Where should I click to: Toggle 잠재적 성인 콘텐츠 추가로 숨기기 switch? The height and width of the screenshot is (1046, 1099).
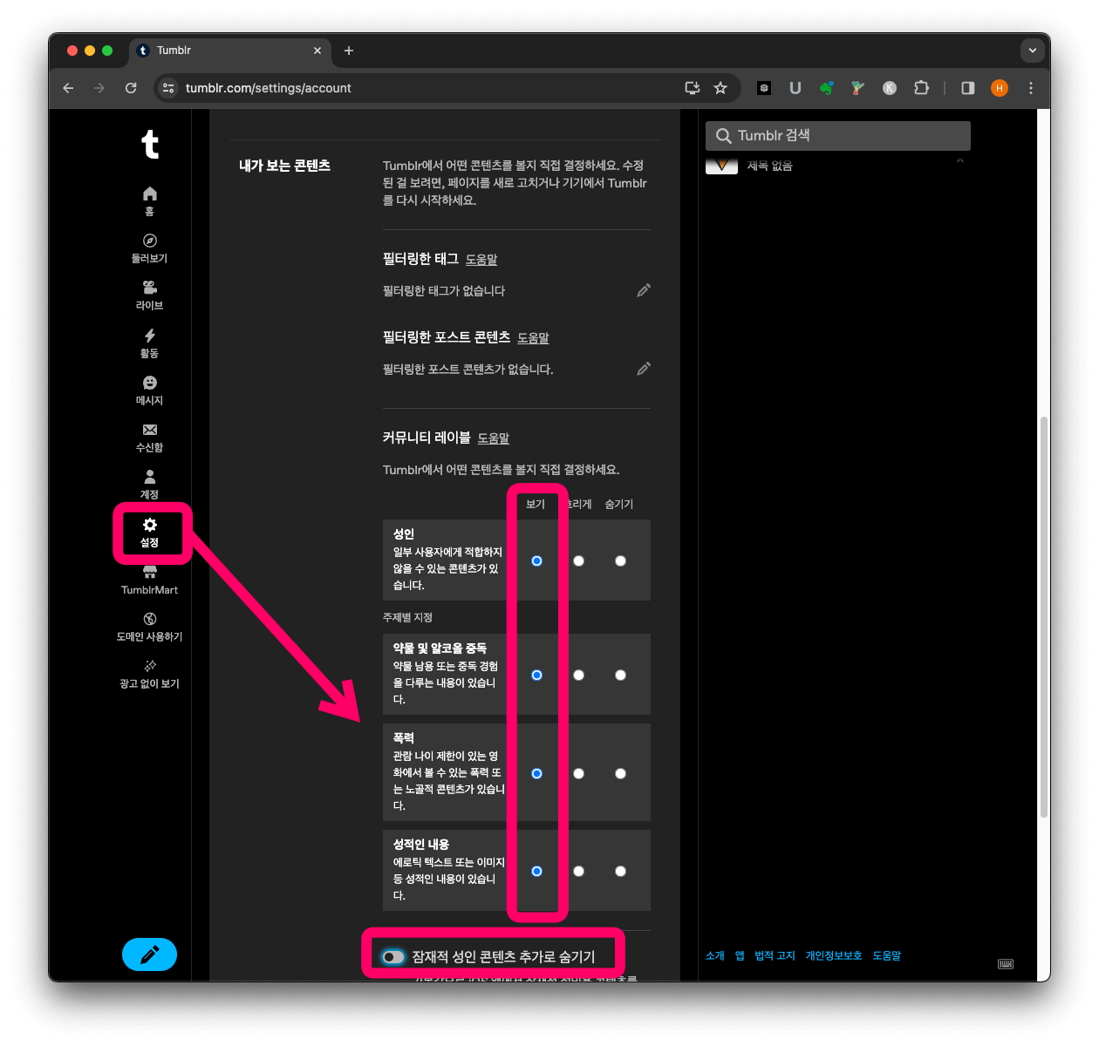pyautogui.click(x=393, y=957)
